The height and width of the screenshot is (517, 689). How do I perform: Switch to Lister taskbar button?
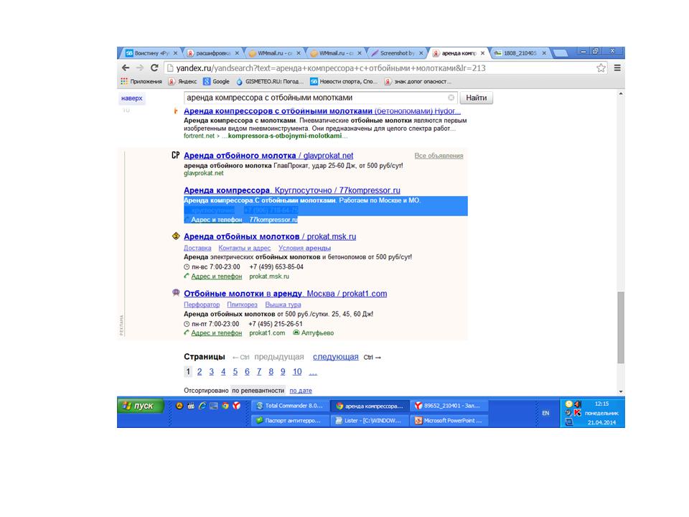370,421
